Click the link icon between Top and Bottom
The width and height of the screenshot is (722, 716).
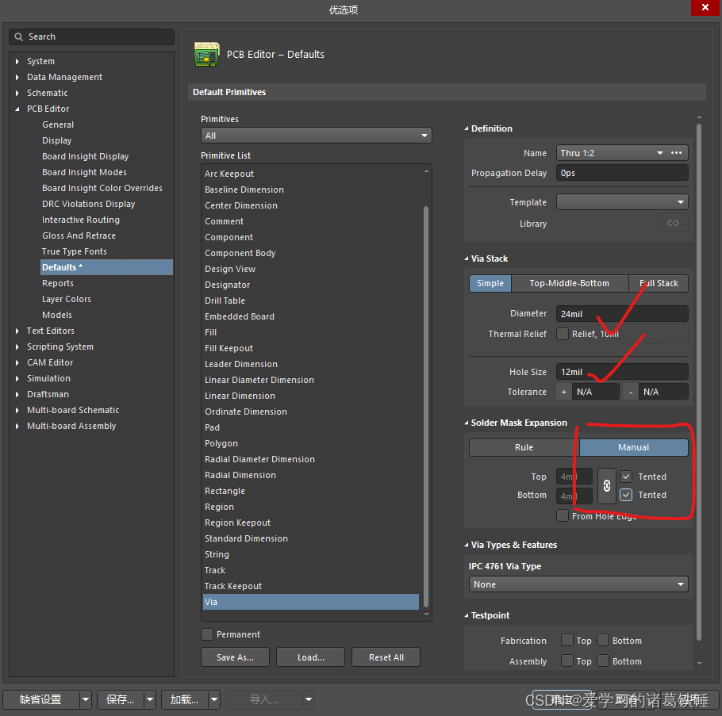coord(606,486)
